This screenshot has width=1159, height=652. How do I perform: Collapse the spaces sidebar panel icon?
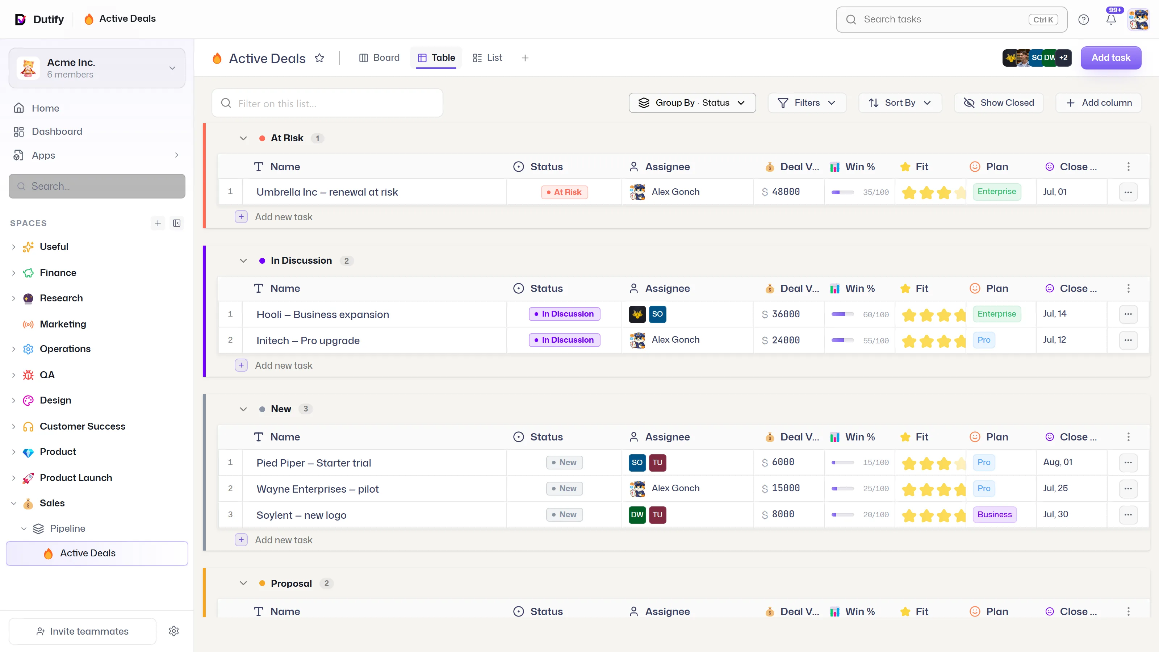click(177, 223)
